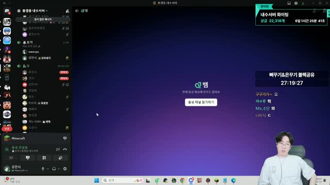The image size is (330, 185).
Task: Open the blue-haired character server icon
Action: (x=7, y=31)
